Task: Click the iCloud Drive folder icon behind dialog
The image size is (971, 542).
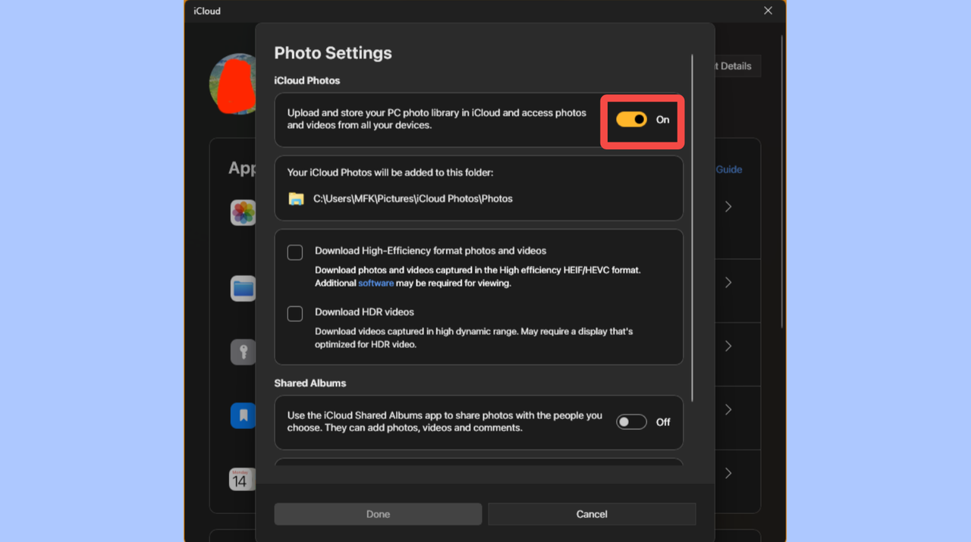Action: (243, 289)
